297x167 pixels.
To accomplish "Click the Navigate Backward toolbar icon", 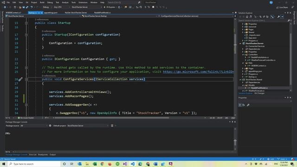I will tap(5, 7).
